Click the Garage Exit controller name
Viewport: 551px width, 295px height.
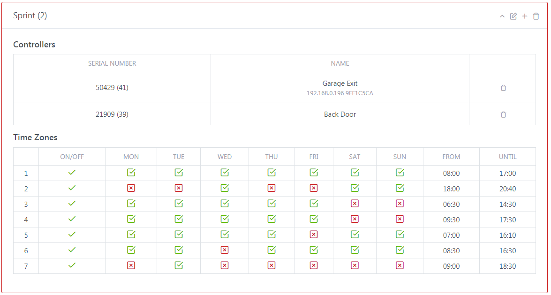coord(340,83)
